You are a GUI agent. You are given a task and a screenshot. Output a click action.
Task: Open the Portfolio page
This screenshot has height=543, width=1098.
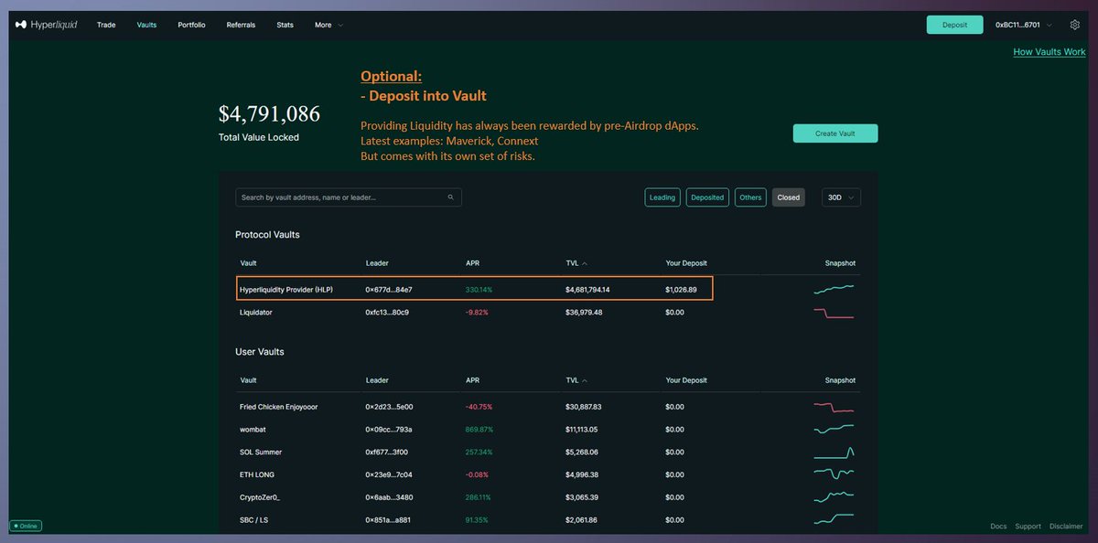point(191,25)
